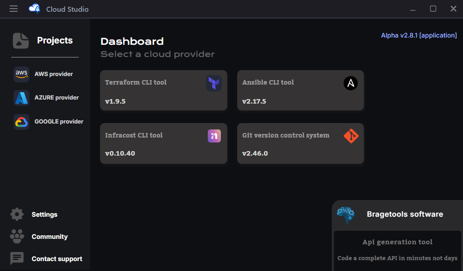Click the Contact support chat icon
Screen dimensions: 463x271
(x=17, y=259)
